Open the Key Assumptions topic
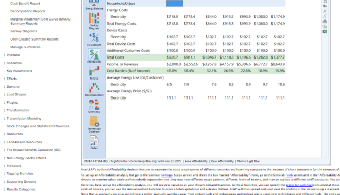Screen dimensions: 340x195 tap(19, 71)
